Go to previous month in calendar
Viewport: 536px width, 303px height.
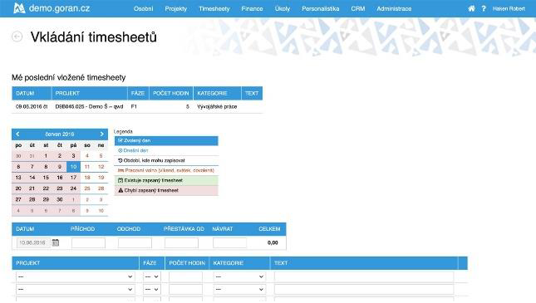point(17,134)
